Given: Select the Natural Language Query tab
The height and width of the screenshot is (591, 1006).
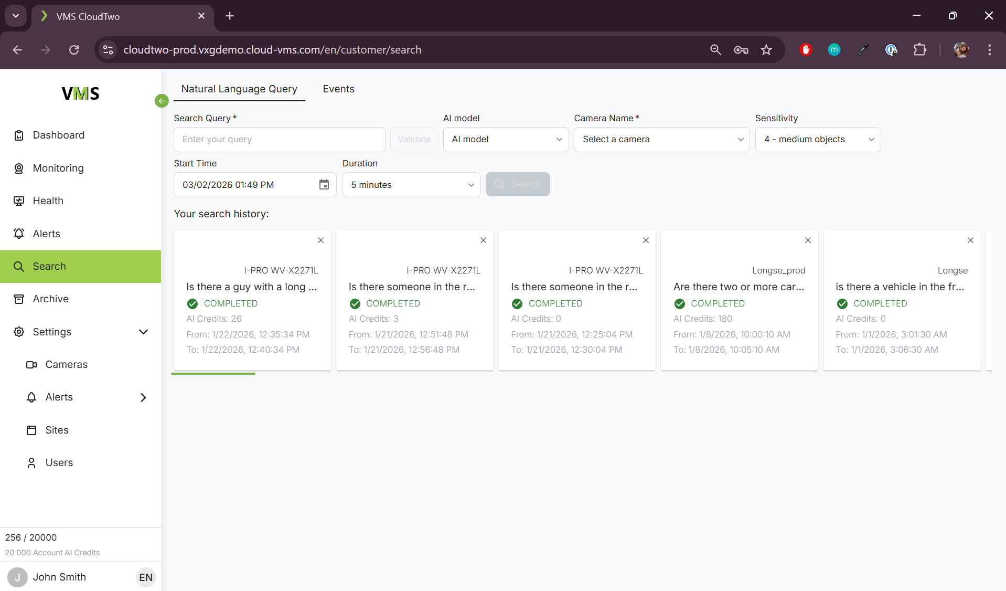Looking at the screenshot, I should click(x=239, y=89).
